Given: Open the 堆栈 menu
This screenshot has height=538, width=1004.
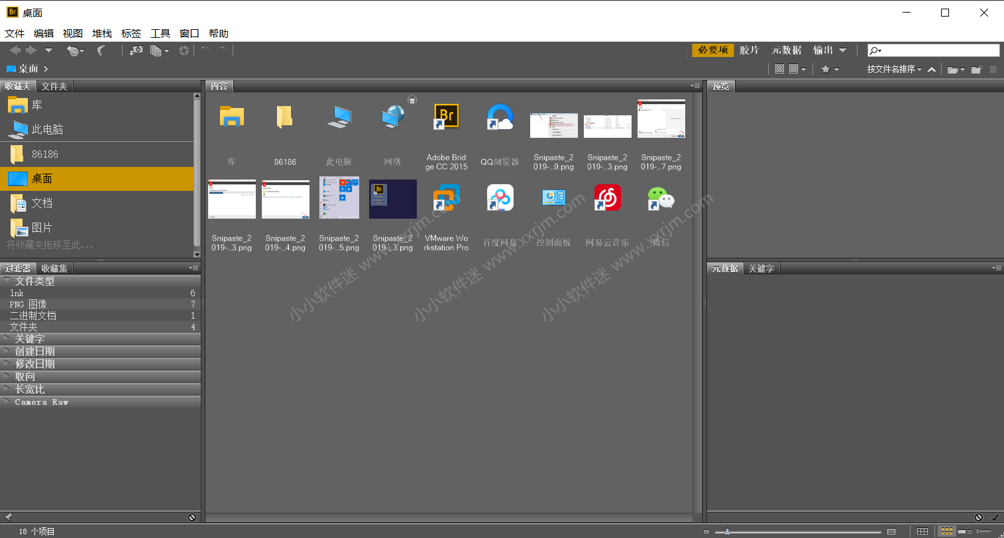Looking at the screenshot, I should coord(102,33).
